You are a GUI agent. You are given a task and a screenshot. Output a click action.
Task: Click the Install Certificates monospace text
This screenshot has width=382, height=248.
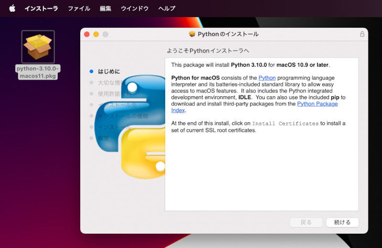(x=285, y=124)
